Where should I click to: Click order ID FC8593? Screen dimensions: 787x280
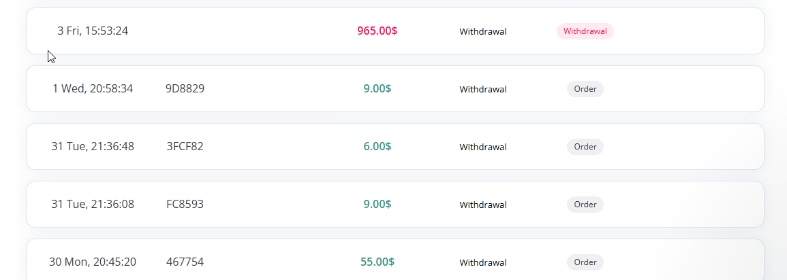[185, 204]
